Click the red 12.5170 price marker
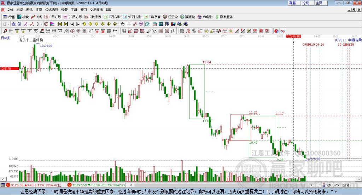Viewport: 362px width, 195px height. (x=10, y=68)
